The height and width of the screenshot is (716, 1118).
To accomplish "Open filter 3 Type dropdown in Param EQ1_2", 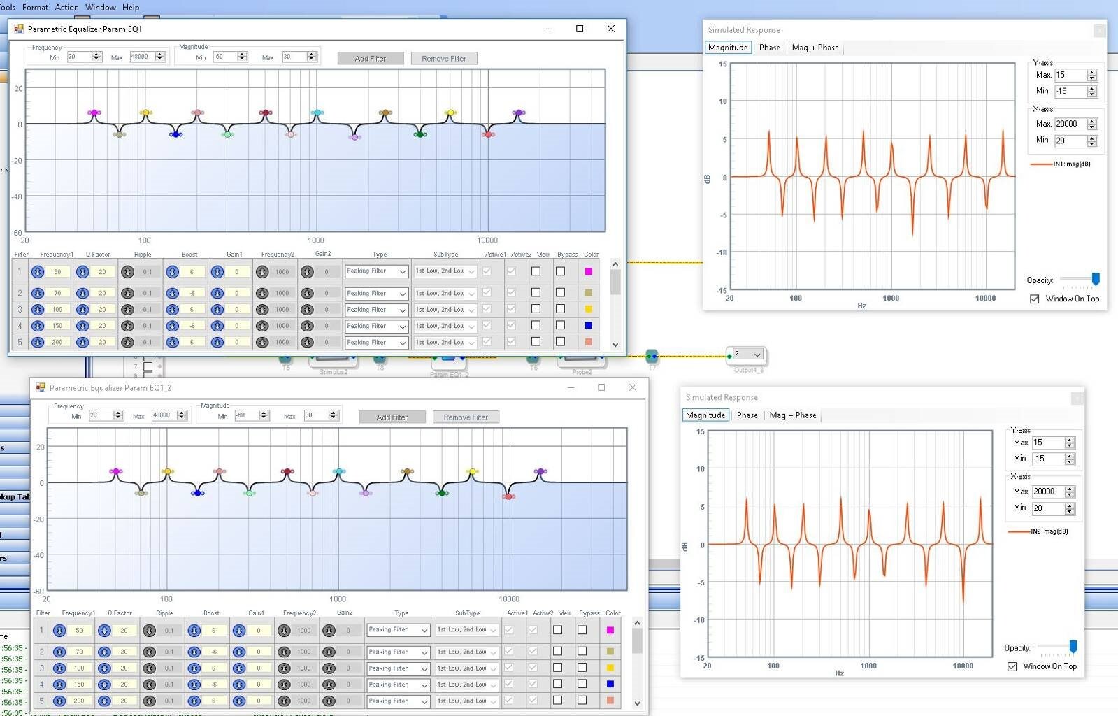I will (x=399, y=668).
